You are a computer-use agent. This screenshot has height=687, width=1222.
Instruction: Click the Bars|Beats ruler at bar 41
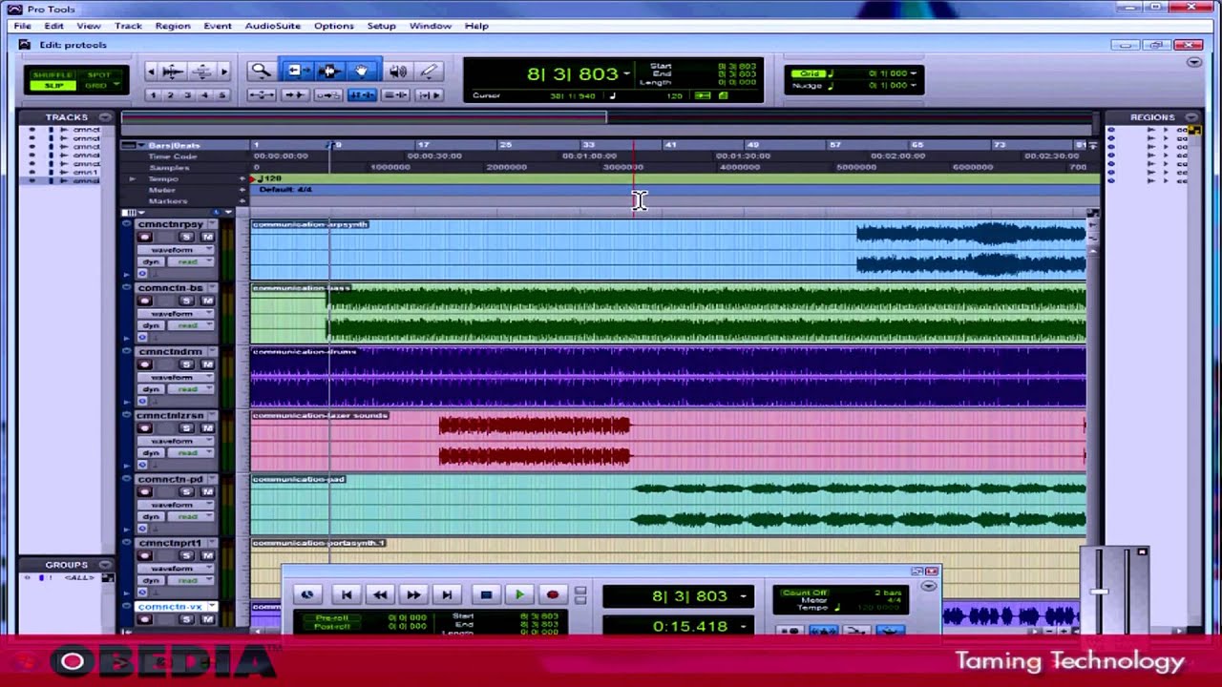[669, 145]
